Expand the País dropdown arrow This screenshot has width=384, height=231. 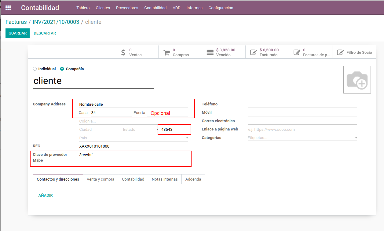187,138
